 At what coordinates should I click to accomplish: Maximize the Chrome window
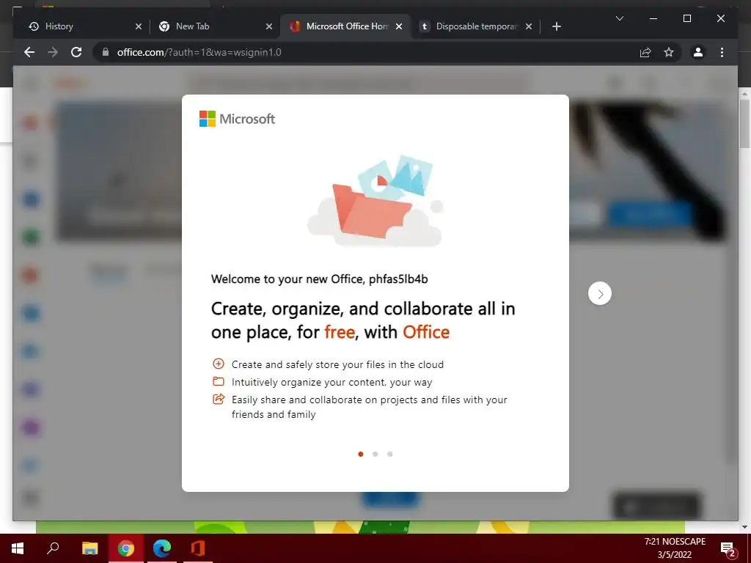click(686, 18)
